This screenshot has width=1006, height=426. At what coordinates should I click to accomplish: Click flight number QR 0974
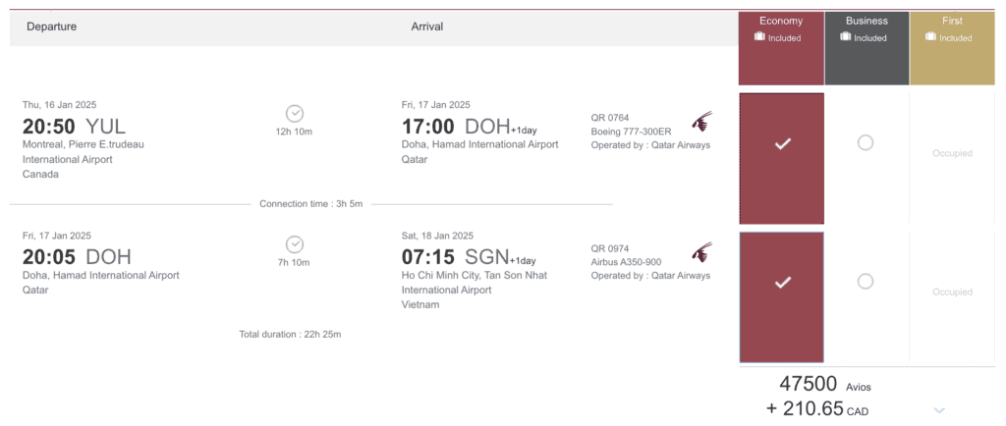click(610, 249)
